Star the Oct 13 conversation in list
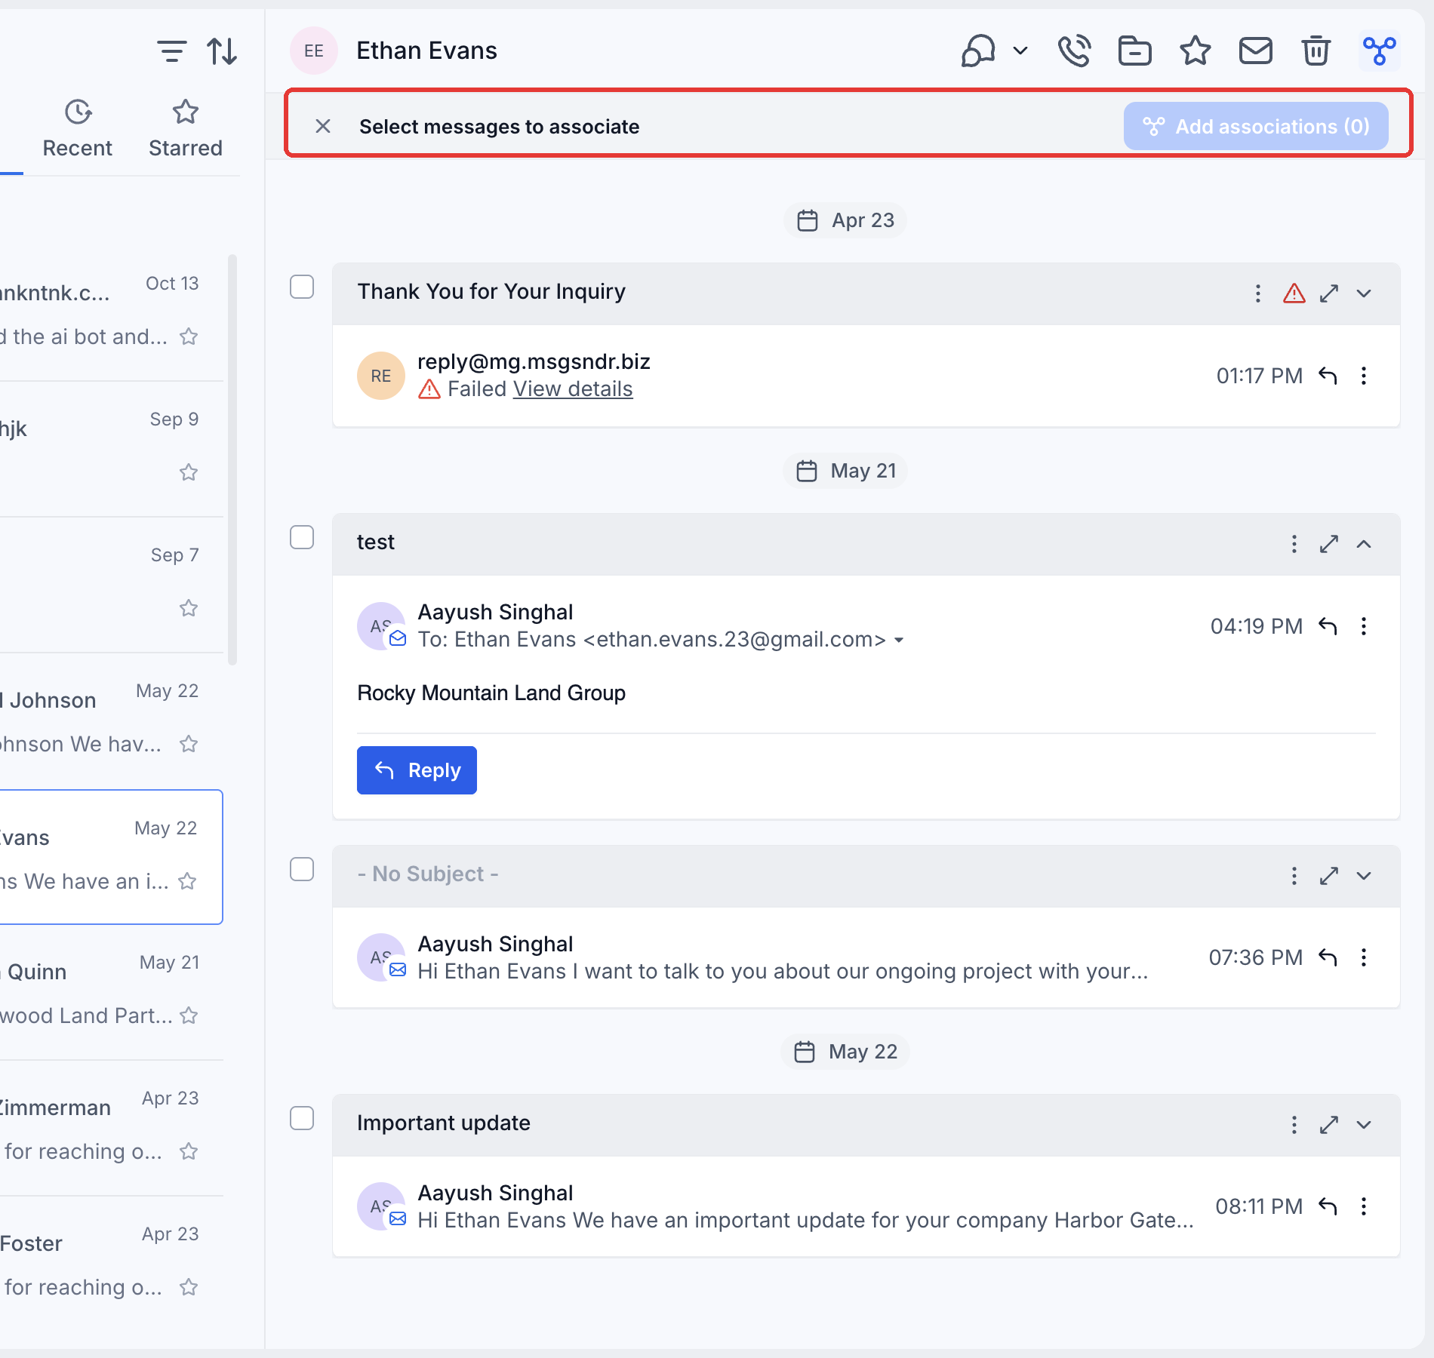1434x1358 pixels. (x=189, y=336)
